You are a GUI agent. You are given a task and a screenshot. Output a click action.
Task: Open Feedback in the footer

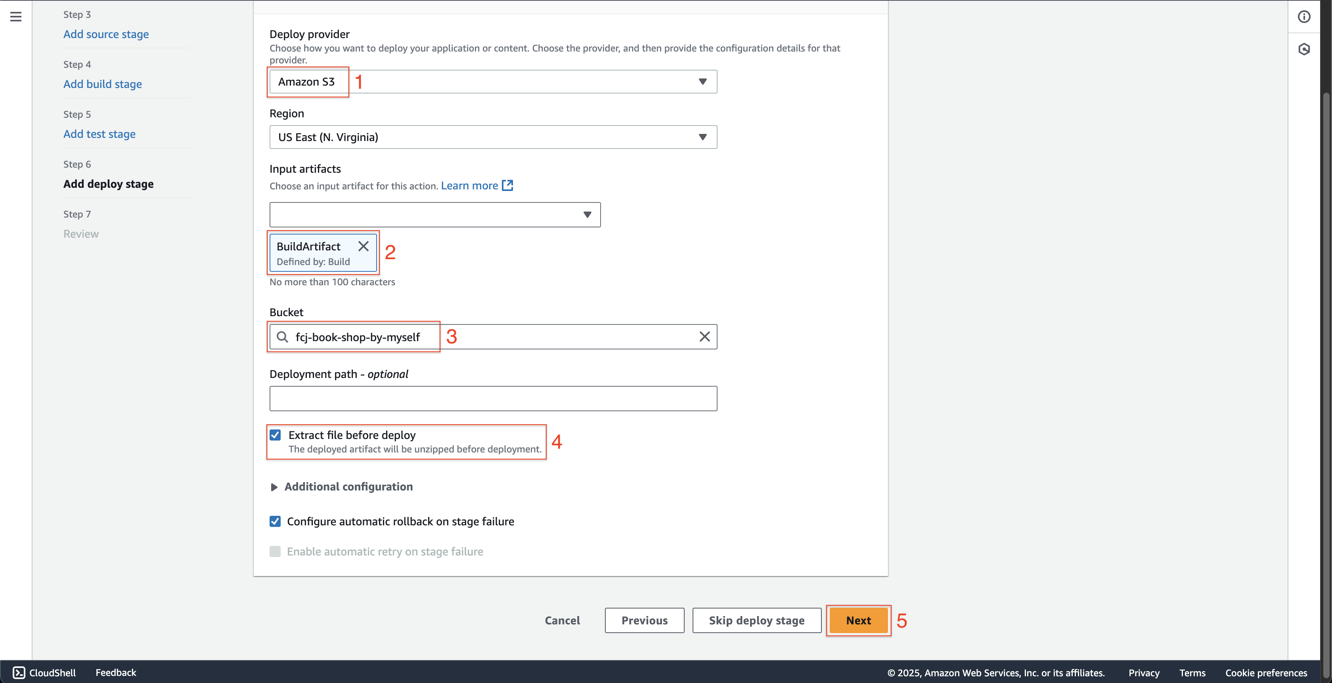[x=116, y=672]
